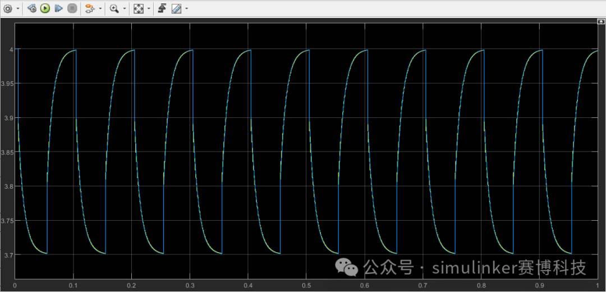Expand the configuration gear dropdown arrow

coord(18,8)
